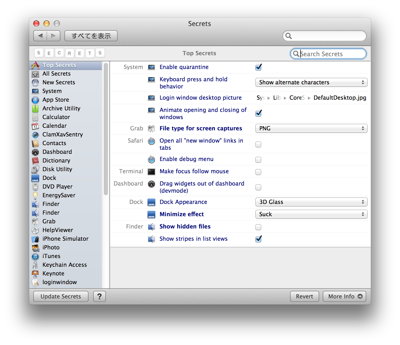Click the すべてを表示 show all button
Screen dimensions: 400x345
(x=91, y=36)
